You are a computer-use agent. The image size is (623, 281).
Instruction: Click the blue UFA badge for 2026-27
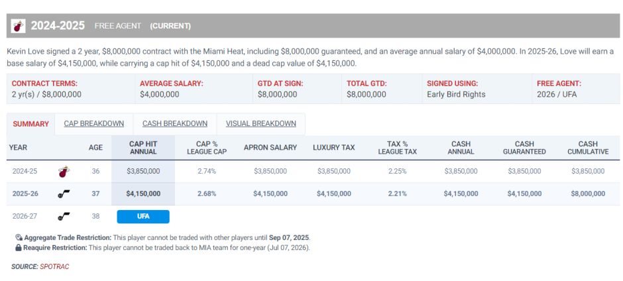[143, 216]
